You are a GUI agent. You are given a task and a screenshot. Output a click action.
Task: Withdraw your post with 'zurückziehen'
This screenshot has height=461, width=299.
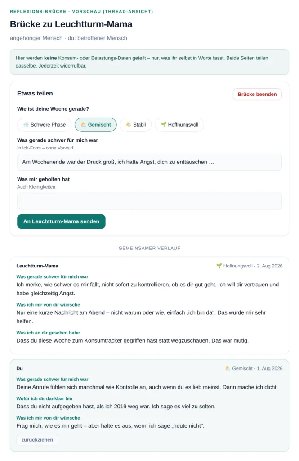[x=37, y=440]
